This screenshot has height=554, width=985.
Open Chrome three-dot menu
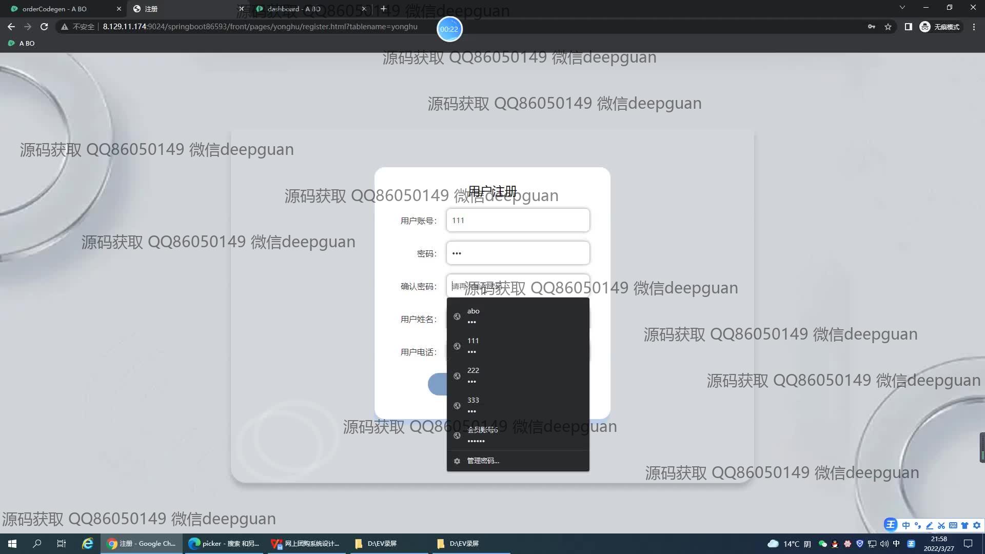coord(974,27)
